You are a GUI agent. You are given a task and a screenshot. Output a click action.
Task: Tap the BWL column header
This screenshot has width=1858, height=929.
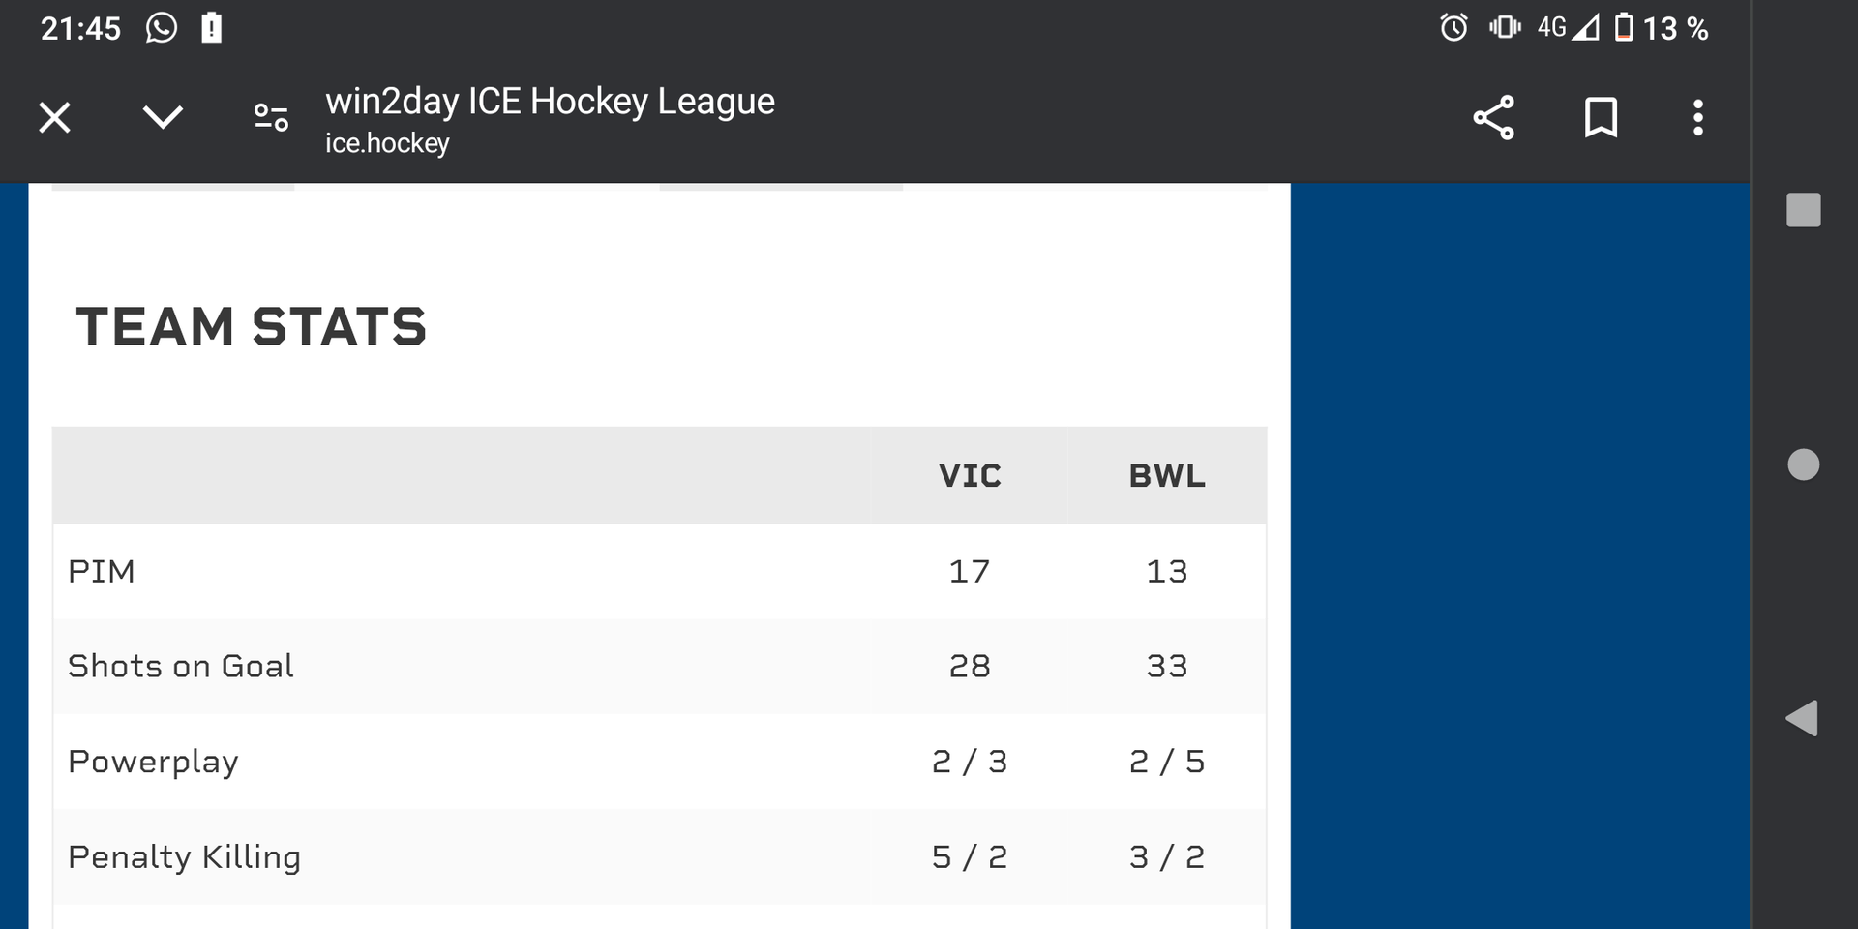(1167, 476)
